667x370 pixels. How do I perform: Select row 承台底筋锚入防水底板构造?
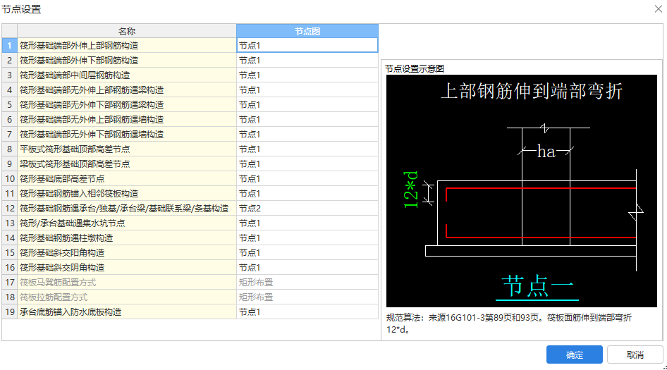(x=127, y=312)
